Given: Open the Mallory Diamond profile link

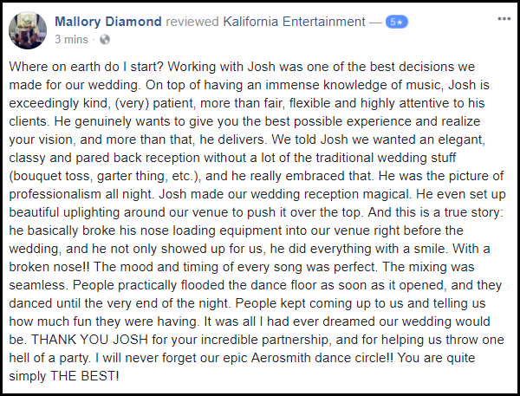Looking at the screenshot, I should (108, 22).
